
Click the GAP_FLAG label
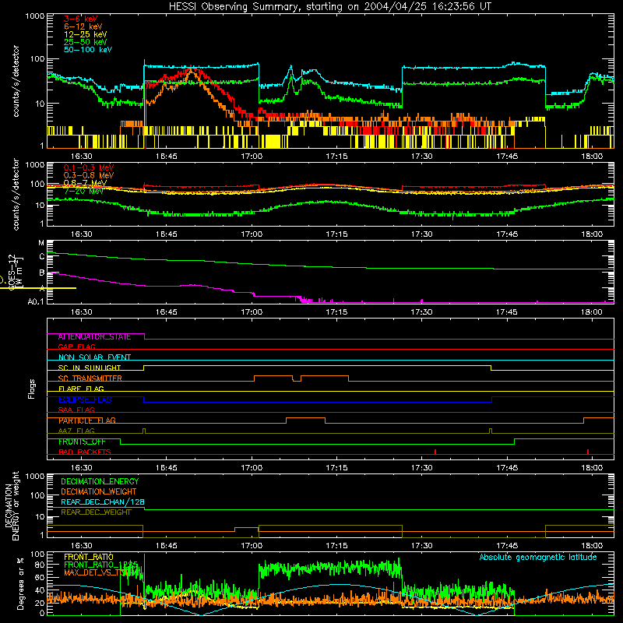tap(76, 347)
